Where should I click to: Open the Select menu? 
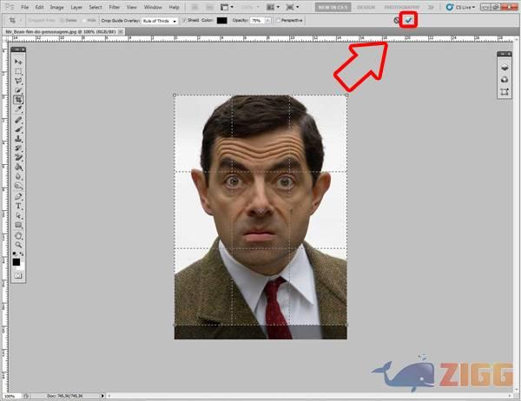coord(96,7)
